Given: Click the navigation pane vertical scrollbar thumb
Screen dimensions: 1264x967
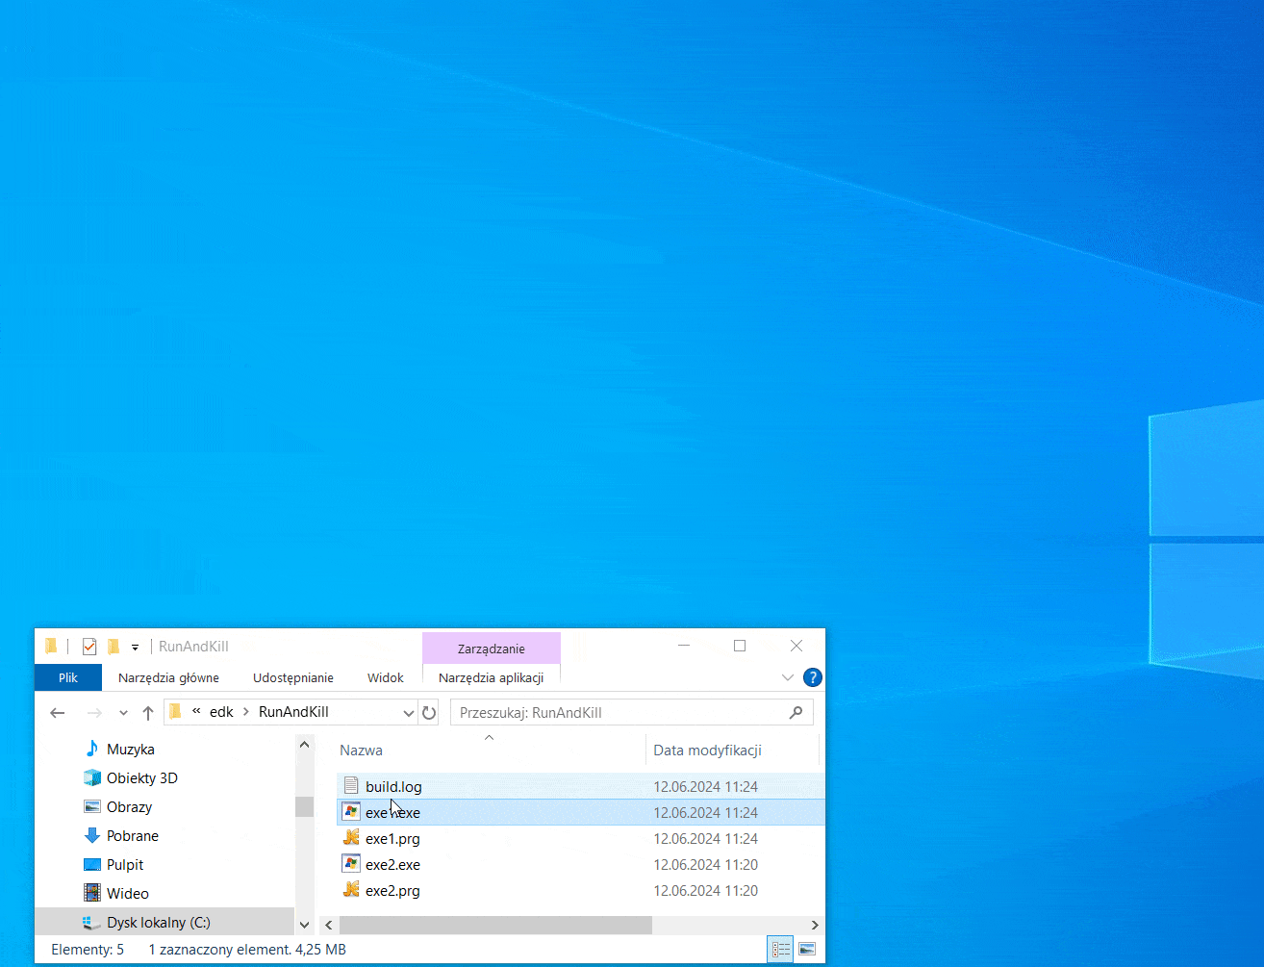Looking at the screenshot, I should point(304,806).
